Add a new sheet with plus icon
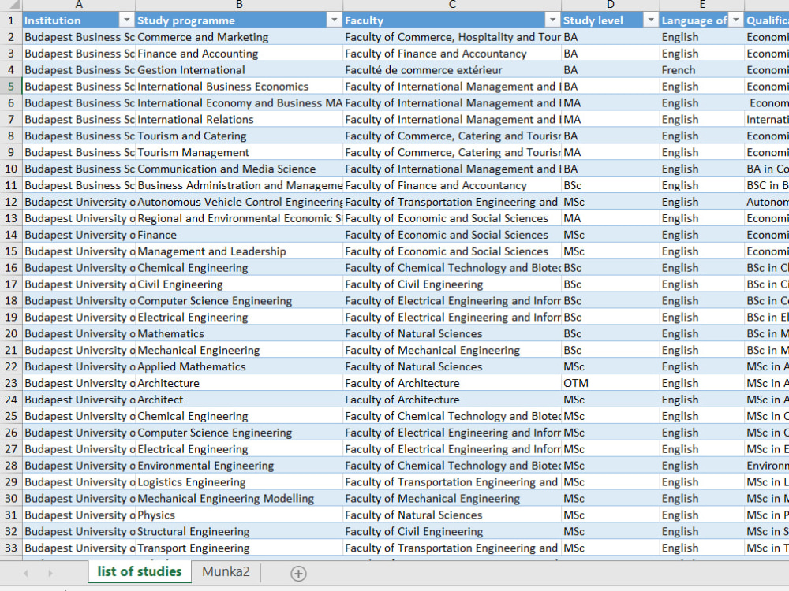 (x=298, y=574)
